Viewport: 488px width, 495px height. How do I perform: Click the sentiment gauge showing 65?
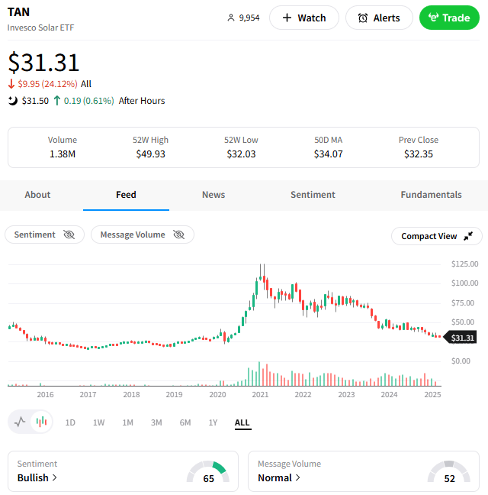point(208,471)
